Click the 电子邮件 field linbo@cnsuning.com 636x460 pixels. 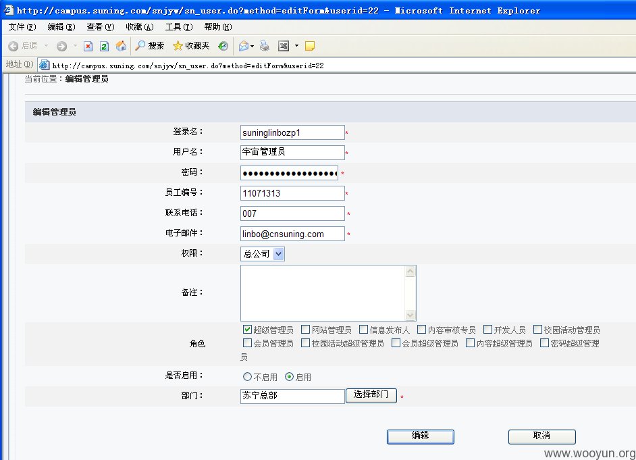(292, 234)
